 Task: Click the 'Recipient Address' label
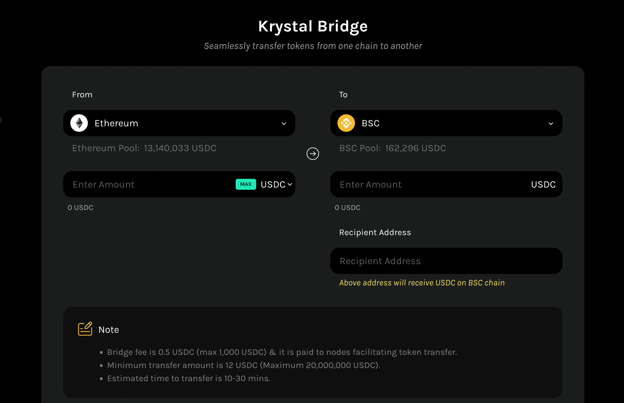point(375,232)
